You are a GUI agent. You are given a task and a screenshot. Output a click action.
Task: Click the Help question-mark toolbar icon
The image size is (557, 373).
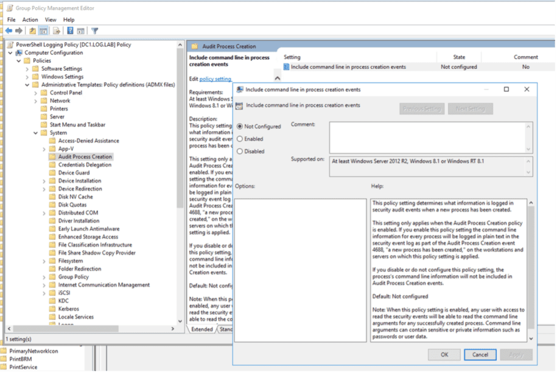pos(69,30)
